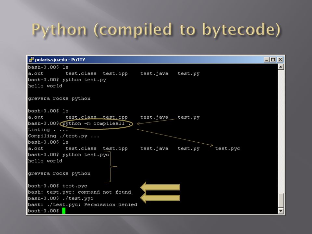Click the scrollbar down arrow

tap(280, 211)
